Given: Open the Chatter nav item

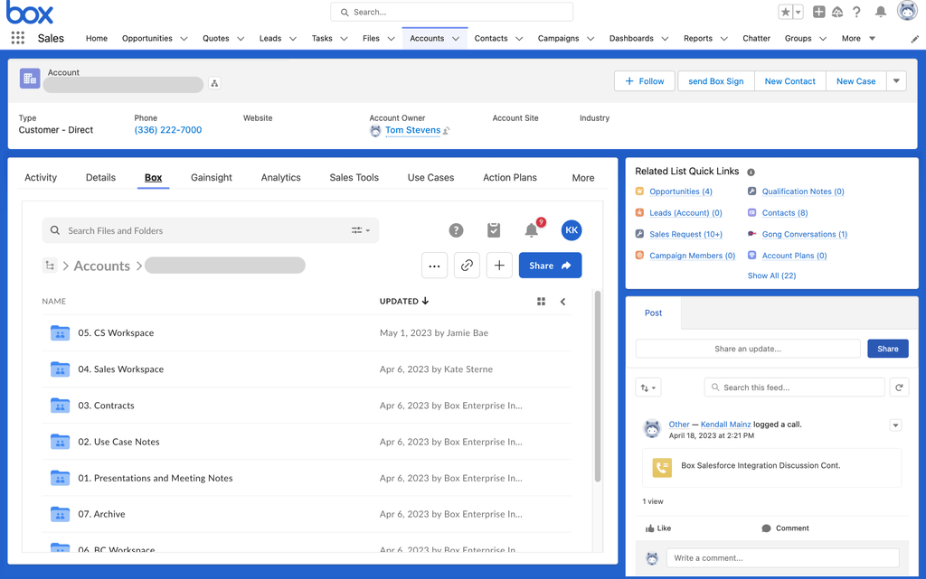Looking at the screenshot, I should coord(757,38).
